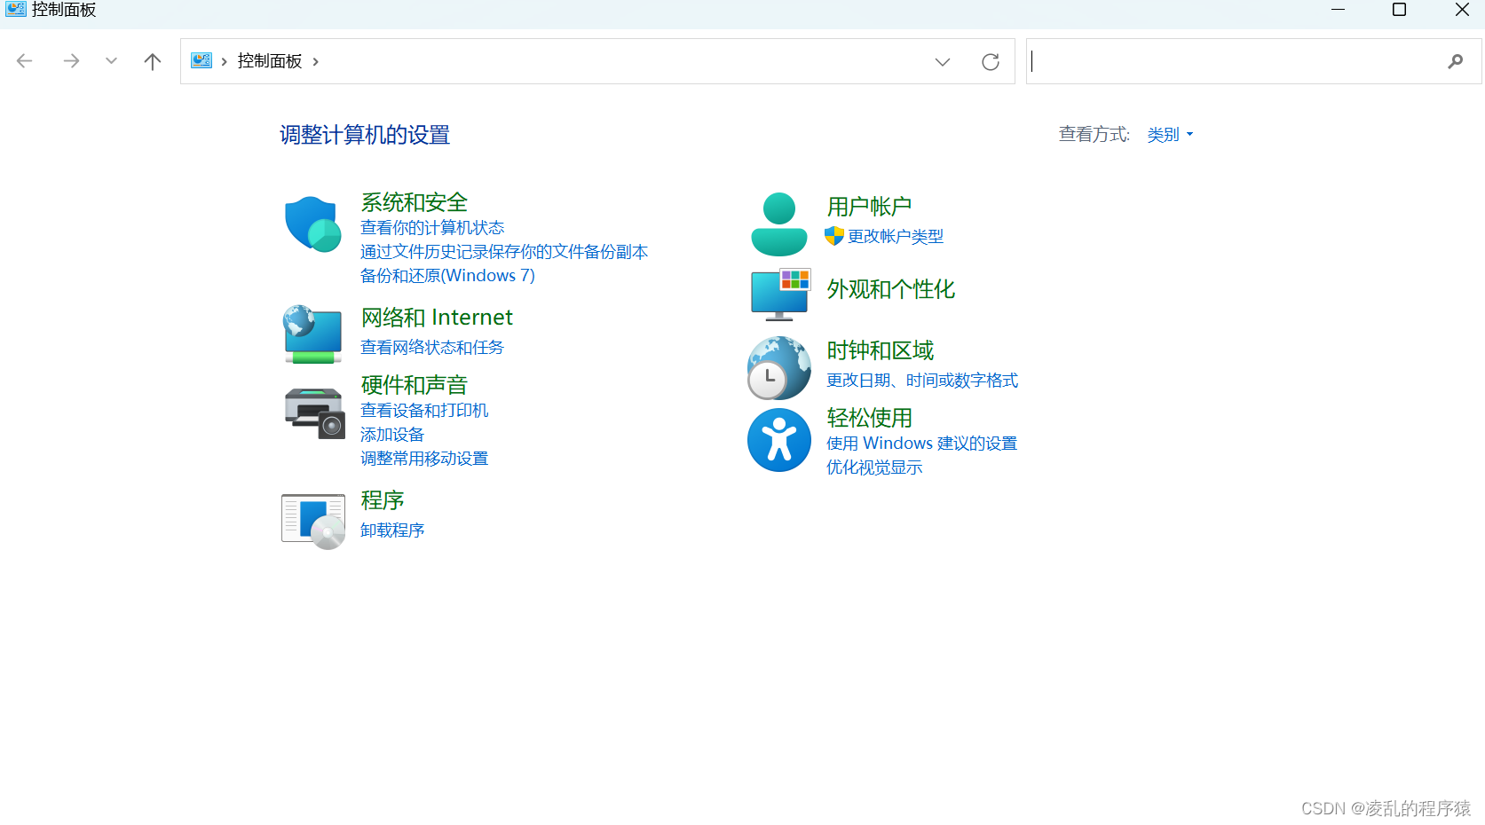The height and width of the screenshot is (825, 1485).
Task: Click the 控制面板 breadcrumb text
Action: click(270, 61)
